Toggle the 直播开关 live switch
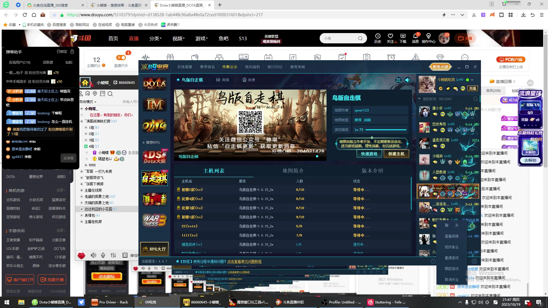This screenshot has height=308, width=548. 121,58
